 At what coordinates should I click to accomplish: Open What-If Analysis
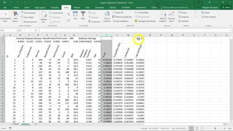pyautogui.click(x=163, y=17)
